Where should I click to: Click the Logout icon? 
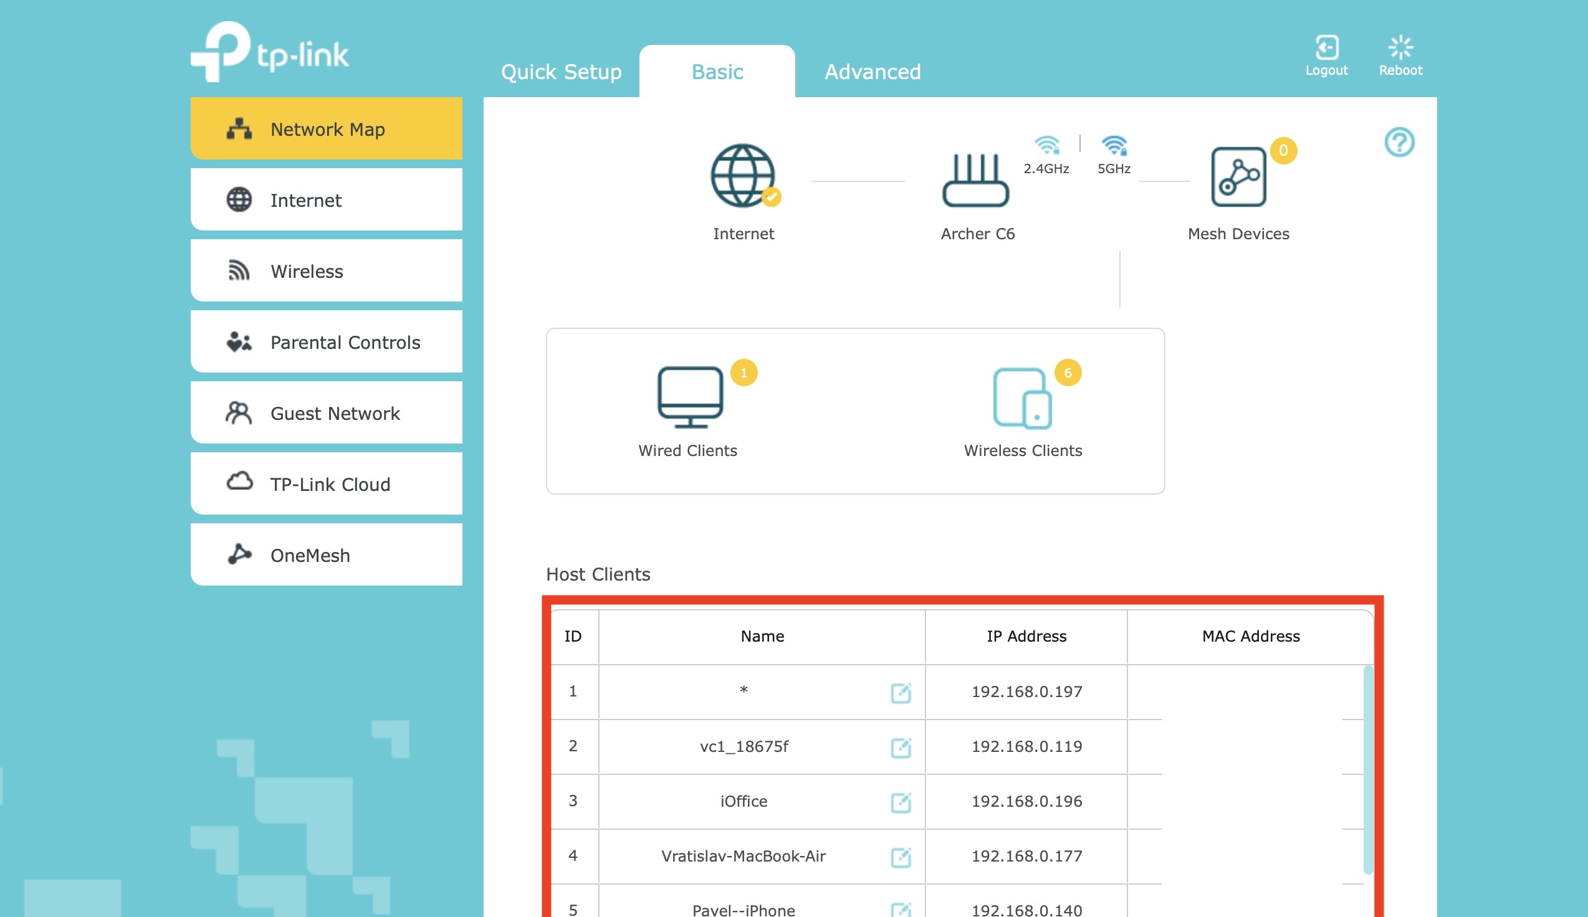[1326, 48]
